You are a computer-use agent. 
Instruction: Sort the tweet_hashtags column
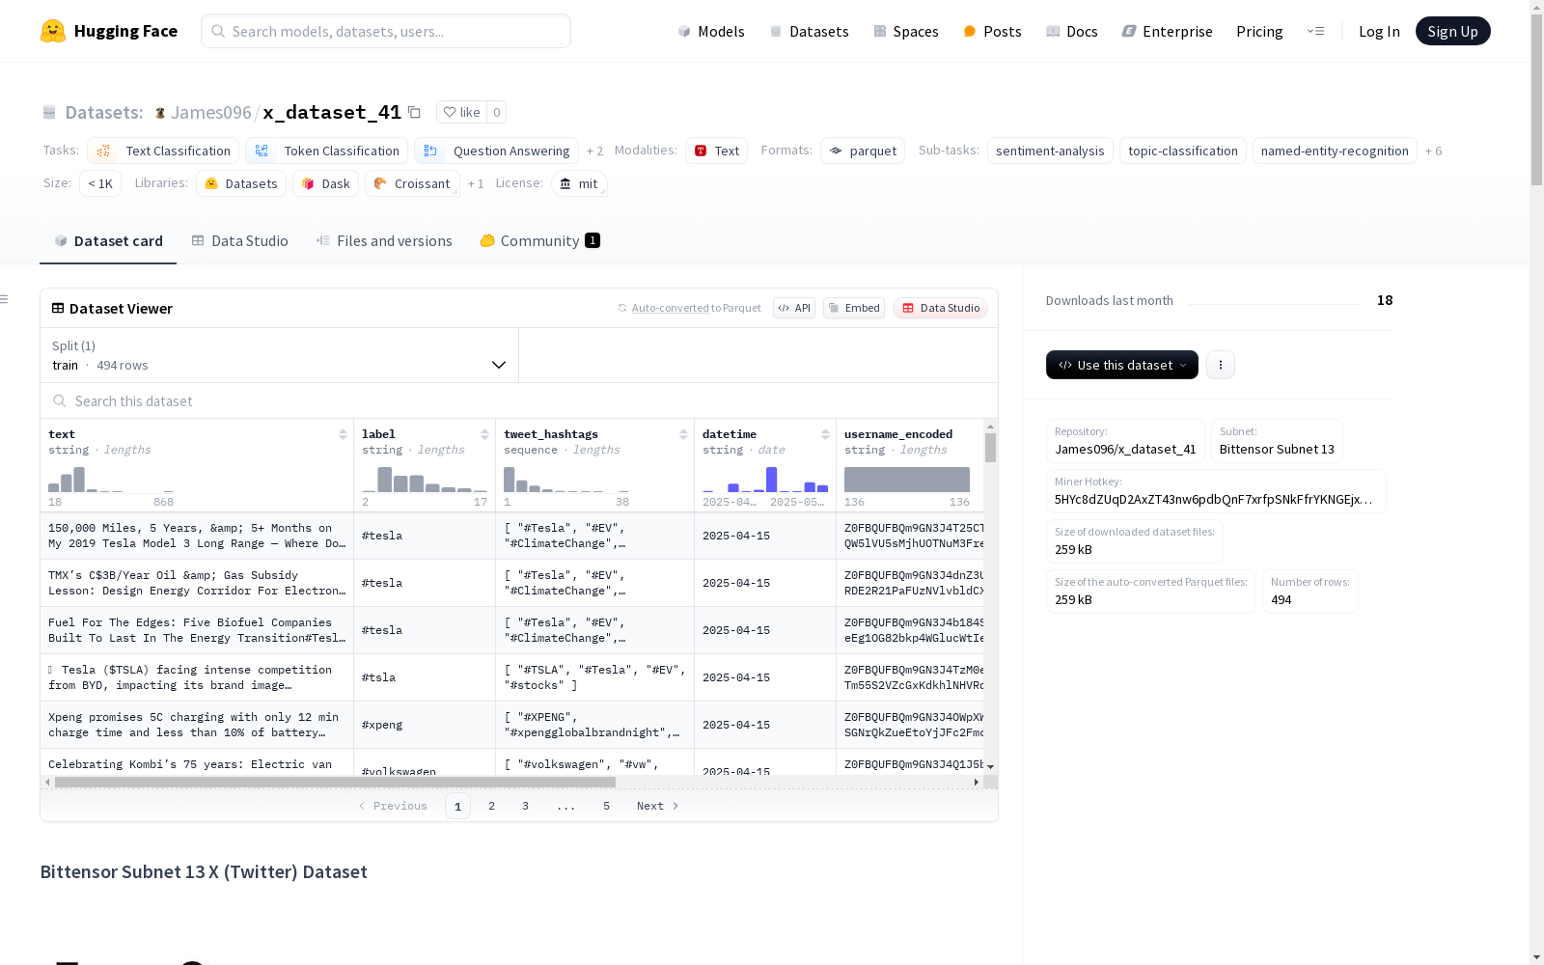pyautogui.click(x=683, y=434)
